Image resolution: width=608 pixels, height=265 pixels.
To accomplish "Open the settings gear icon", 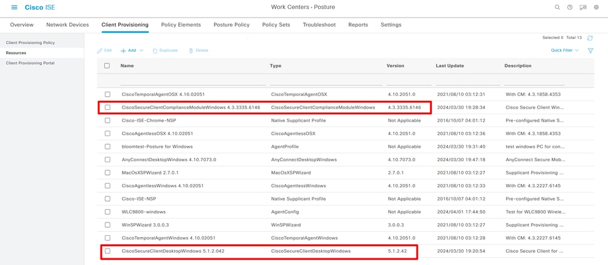I will (x=596, y=7).
